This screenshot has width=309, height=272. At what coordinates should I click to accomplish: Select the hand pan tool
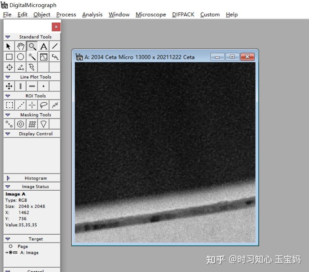pos(20,47)
